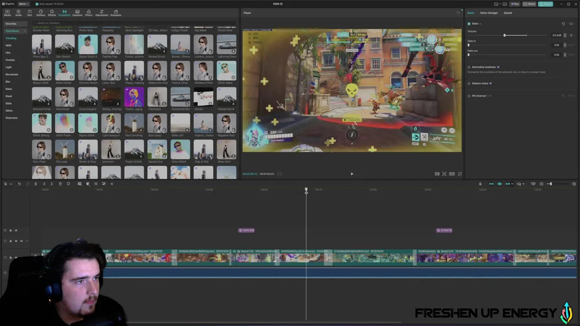
Task: Open selection tool dropdown arrow in timeline
Action: click(10, 184)
